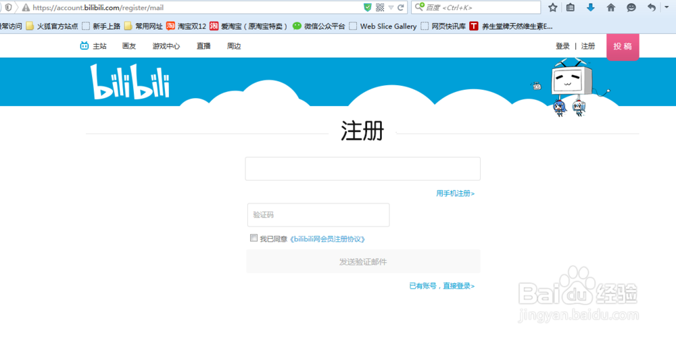Open 微信公众平台 bookmark
Image resolution: width=676 pixels, height=338 pixels.
point(319,26)
